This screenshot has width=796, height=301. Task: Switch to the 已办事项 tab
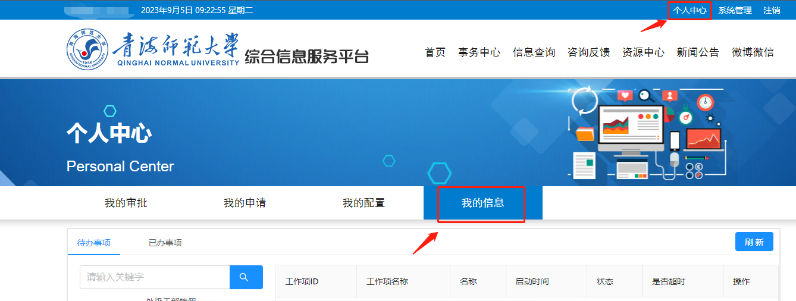[x=165, y=243]
